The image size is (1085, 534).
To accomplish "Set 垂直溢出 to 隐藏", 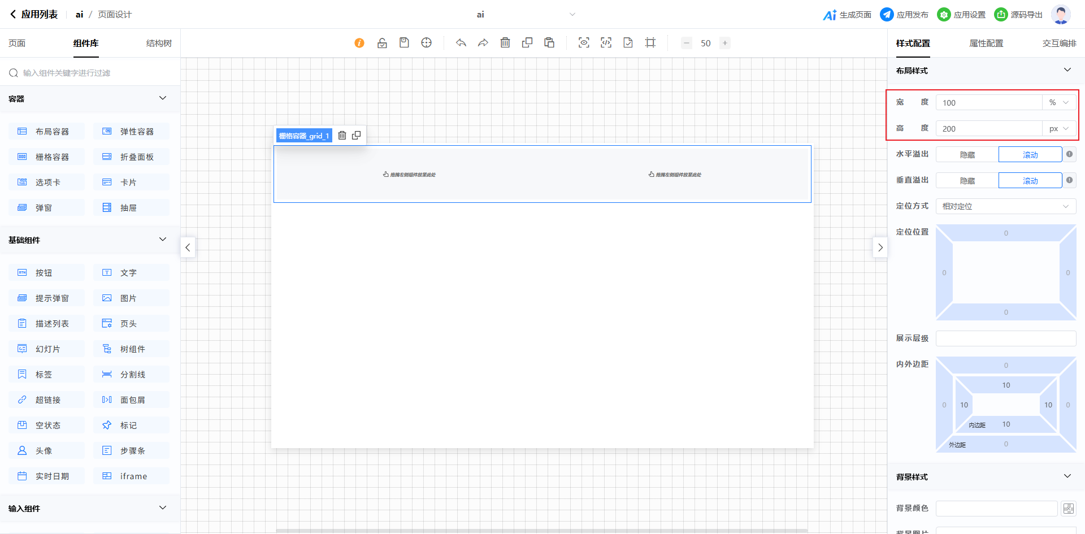I will (967, 181).
